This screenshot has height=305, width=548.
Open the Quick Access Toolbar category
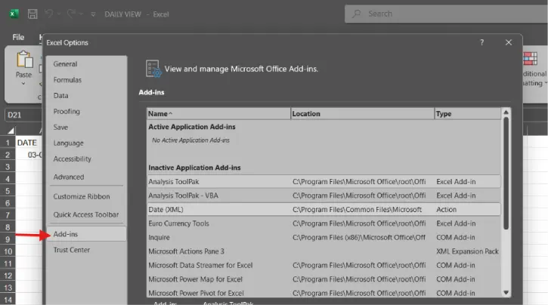coord(86,214)
